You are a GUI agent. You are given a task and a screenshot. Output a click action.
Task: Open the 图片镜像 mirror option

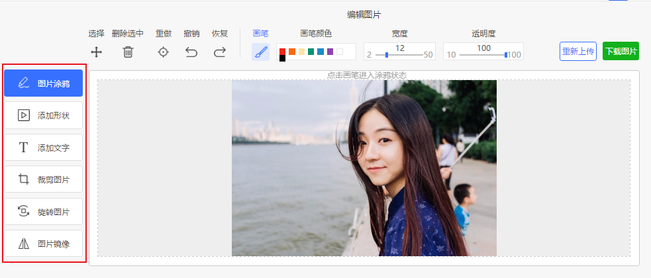coord(43,244)
